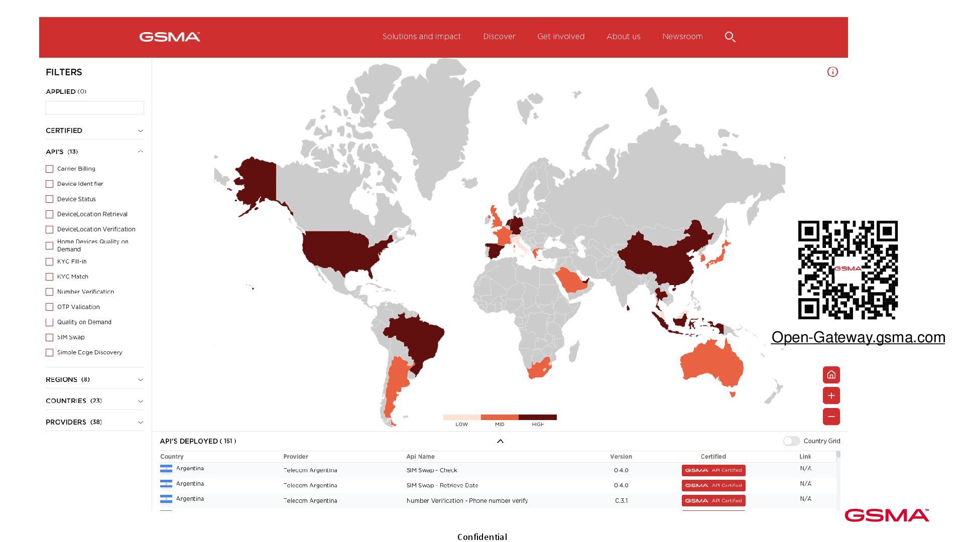964x542 pixels.
Task: Open the map info icon
Action: click(832, 72)
